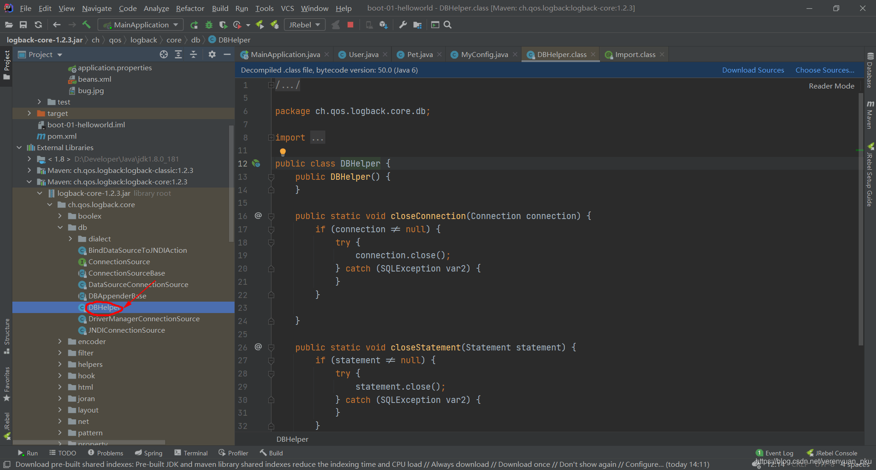Collapse External Libraries node
The width and height of the screenshot is (876, 470).
[x=19, y=147]
